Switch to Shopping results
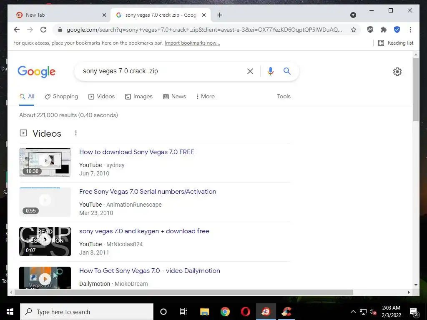Viewport: 427px width, 320px height. 61,97
